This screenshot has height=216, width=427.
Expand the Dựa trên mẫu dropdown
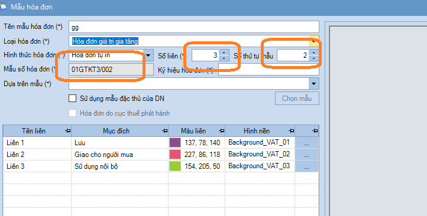coord(313,84)
